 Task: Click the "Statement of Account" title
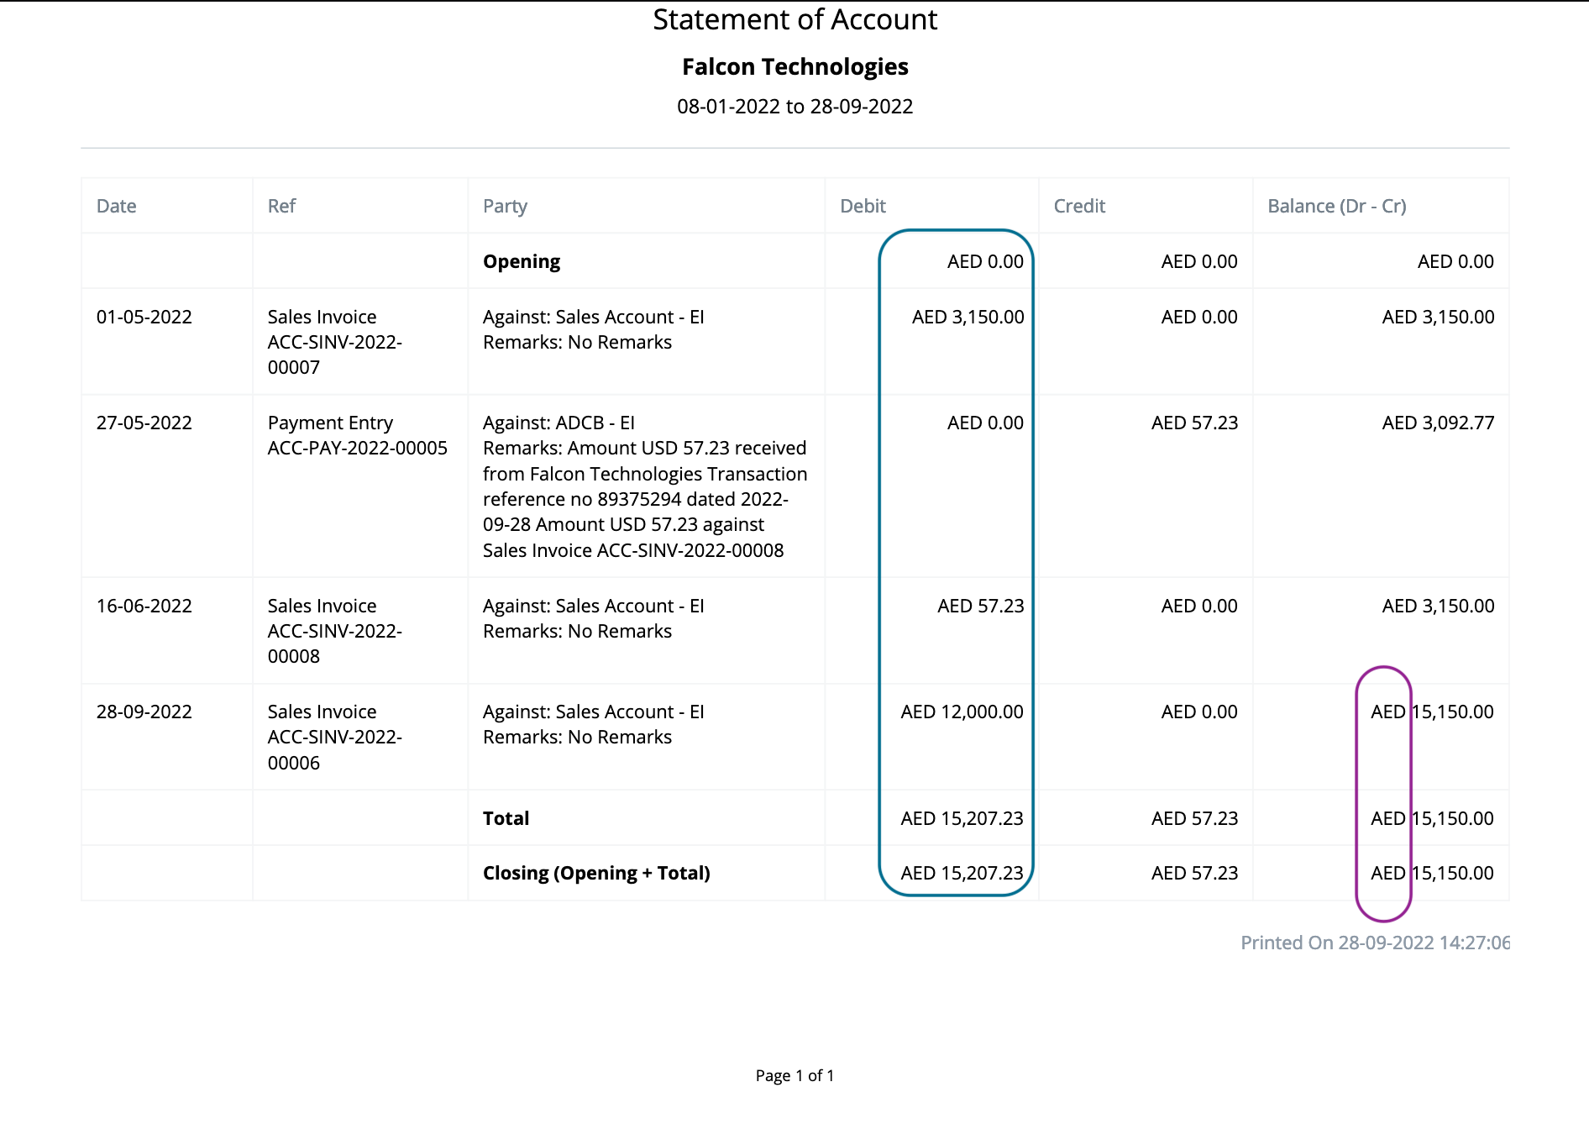[x=794, y=19]
